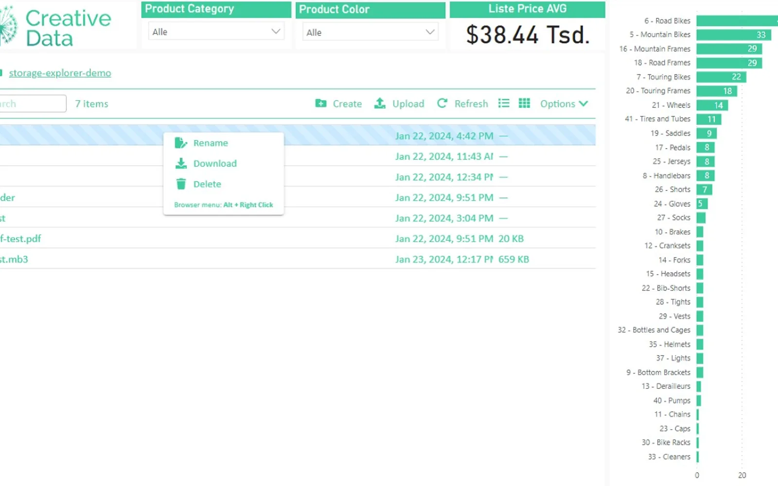Click the 6 - Road Bikes label

pyautogui.click(x=667, y=21)
